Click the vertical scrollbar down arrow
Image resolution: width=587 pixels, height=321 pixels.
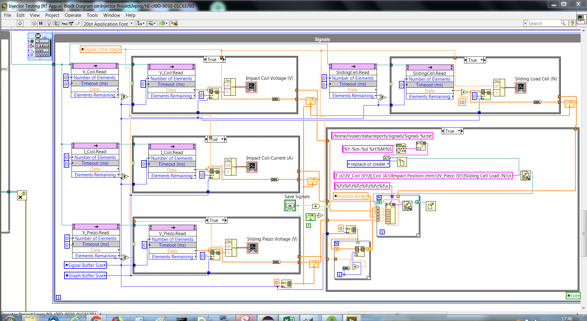pyautogui.click(x=584, y=308)
